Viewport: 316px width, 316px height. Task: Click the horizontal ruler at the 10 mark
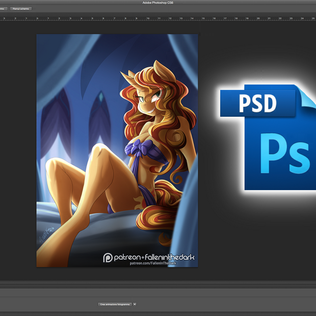point(148,18)
